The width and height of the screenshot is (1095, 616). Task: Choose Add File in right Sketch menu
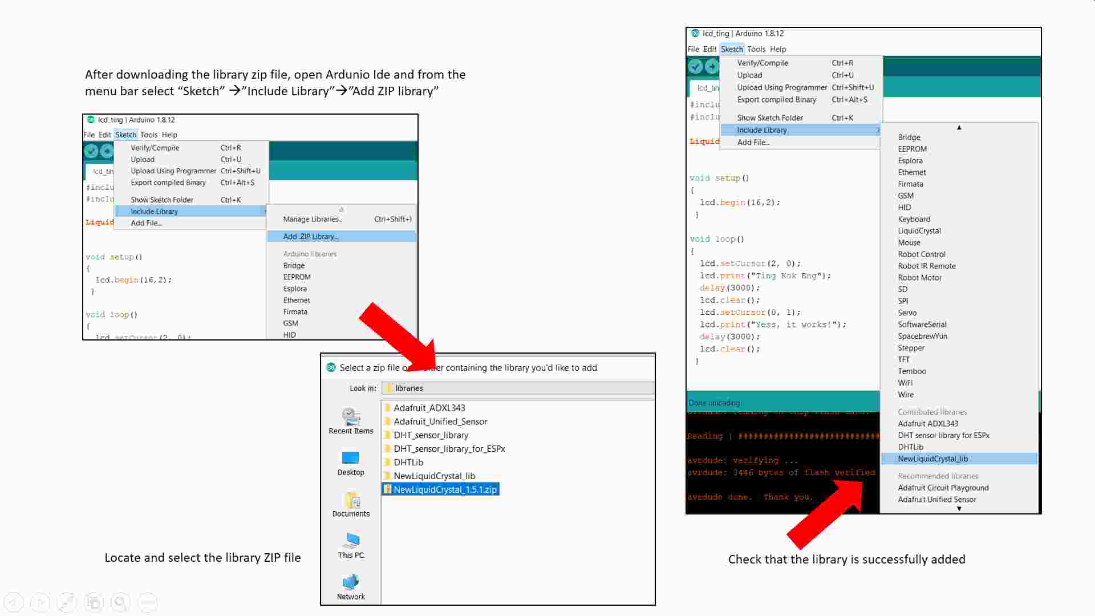click(801, 142)
